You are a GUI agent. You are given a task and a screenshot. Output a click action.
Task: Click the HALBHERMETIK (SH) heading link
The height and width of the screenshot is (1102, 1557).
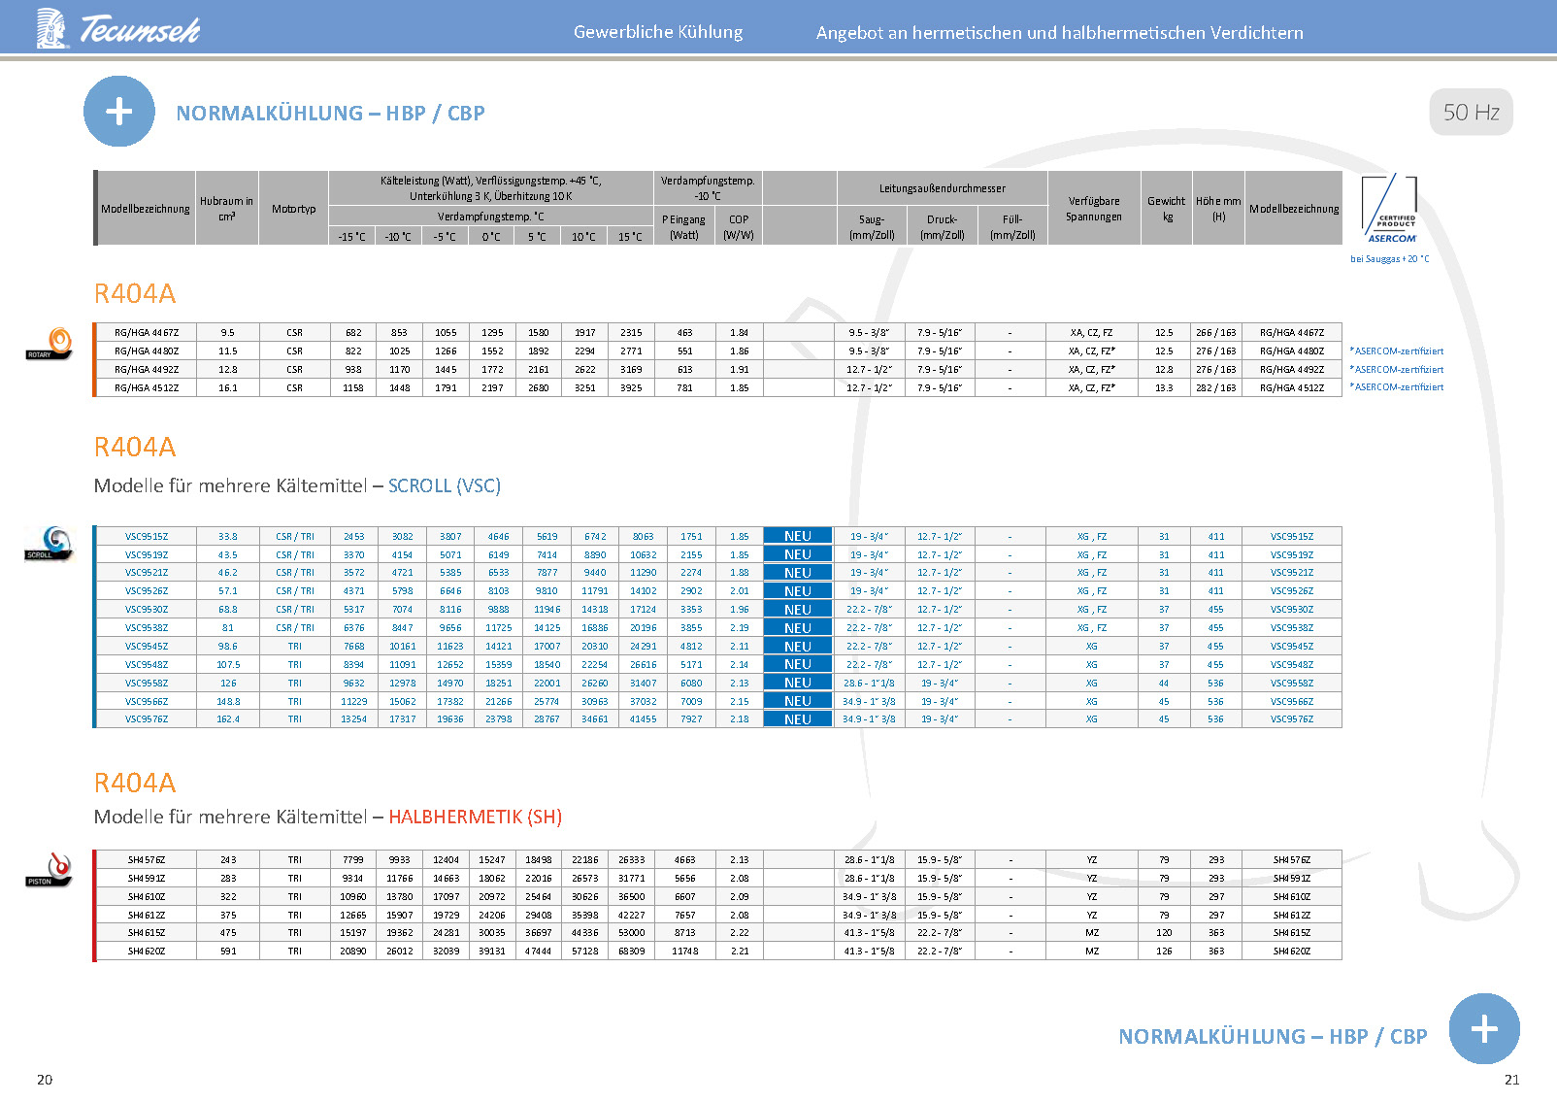pos(475,817)
